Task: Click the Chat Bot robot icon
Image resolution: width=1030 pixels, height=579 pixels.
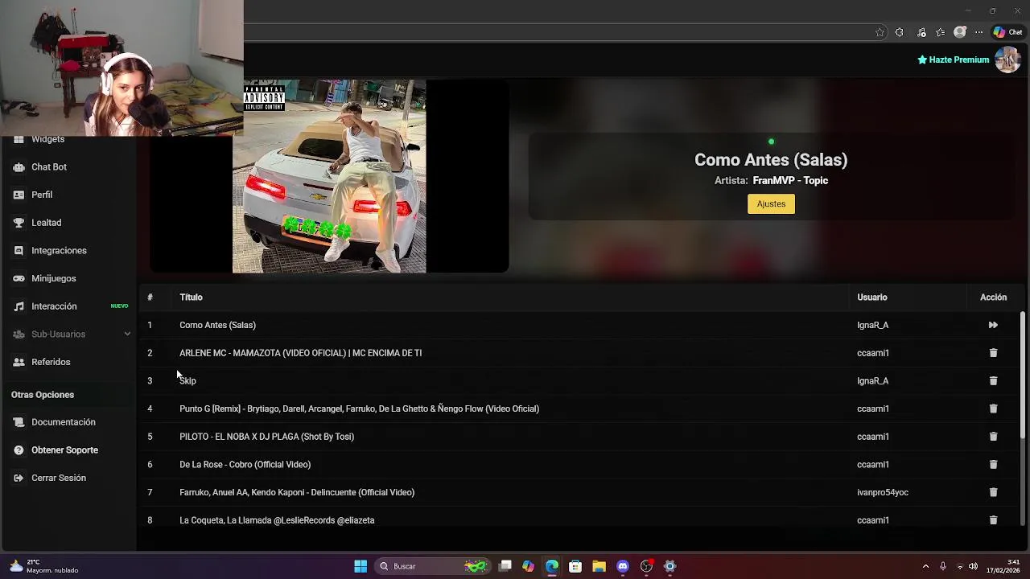Action: pyautogui.click(x=19, y=166)
